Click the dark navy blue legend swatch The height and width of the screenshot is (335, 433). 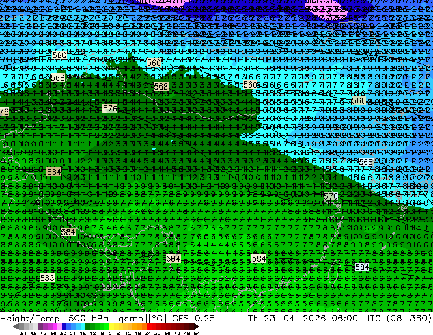pyautogui.click(x=64, y=326)
